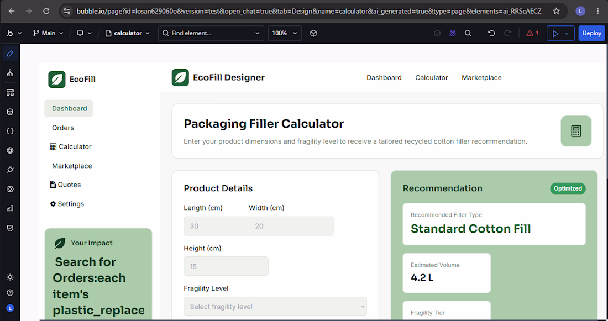The height and width of the screenshot is (321, 608).
Task: Go back in the browser
Action: (x=12, y=11)
